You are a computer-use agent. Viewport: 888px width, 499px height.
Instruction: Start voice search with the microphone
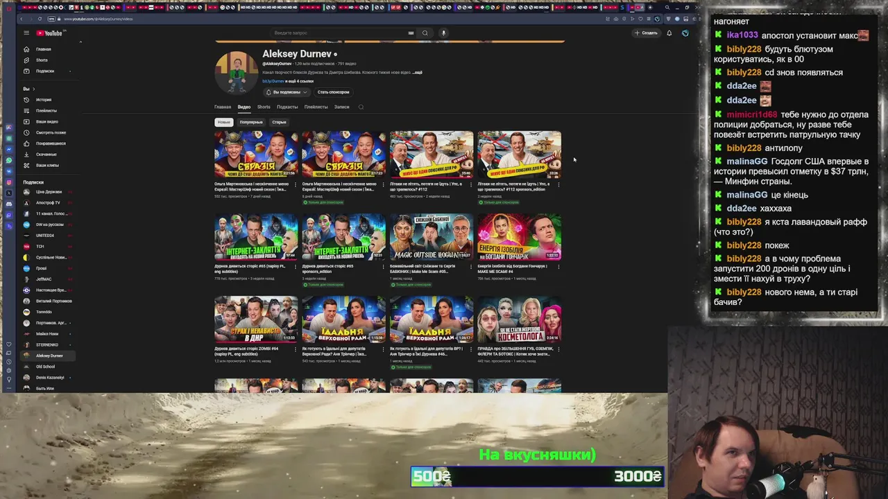(x=443, y=33)
